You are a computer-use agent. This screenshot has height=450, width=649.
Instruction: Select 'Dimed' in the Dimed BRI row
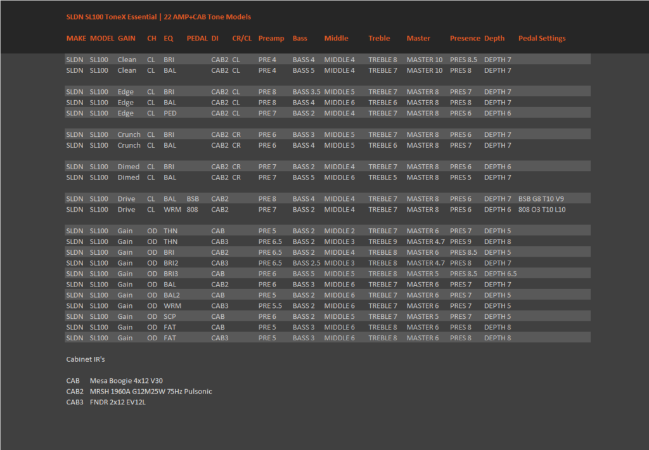pyautogui.click(x=128, y=167)
